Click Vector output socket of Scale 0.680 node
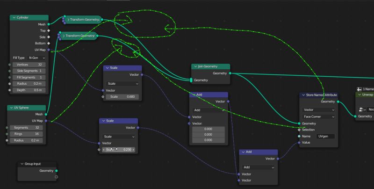This screenshot has width=374, height=189. (x=142, y=75)
